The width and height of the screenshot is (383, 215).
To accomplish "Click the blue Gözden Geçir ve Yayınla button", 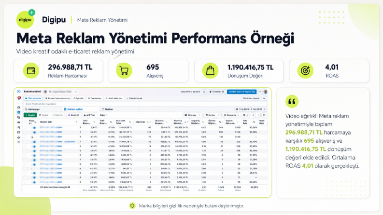I will tap(241, 92).
